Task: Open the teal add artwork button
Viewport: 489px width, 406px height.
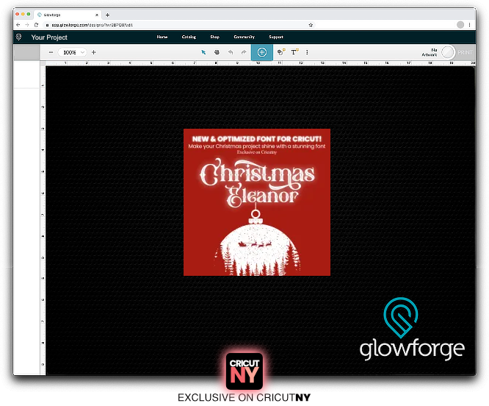Action: coord(261,52)
